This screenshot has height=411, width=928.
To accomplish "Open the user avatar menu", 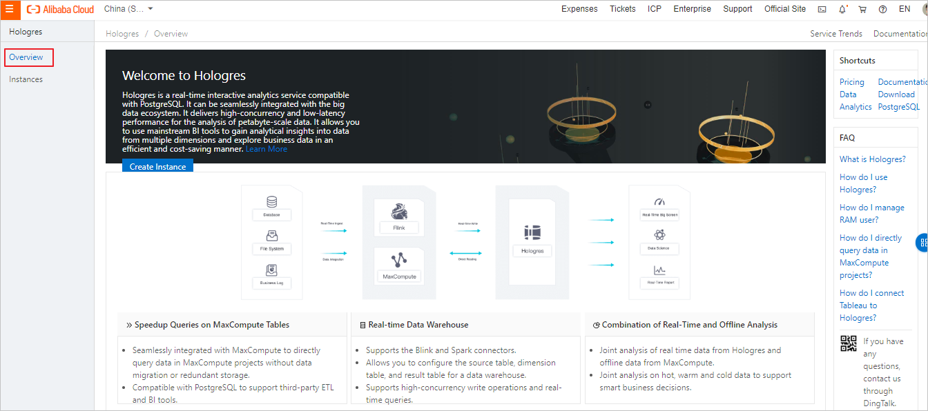I will [925, 10].
